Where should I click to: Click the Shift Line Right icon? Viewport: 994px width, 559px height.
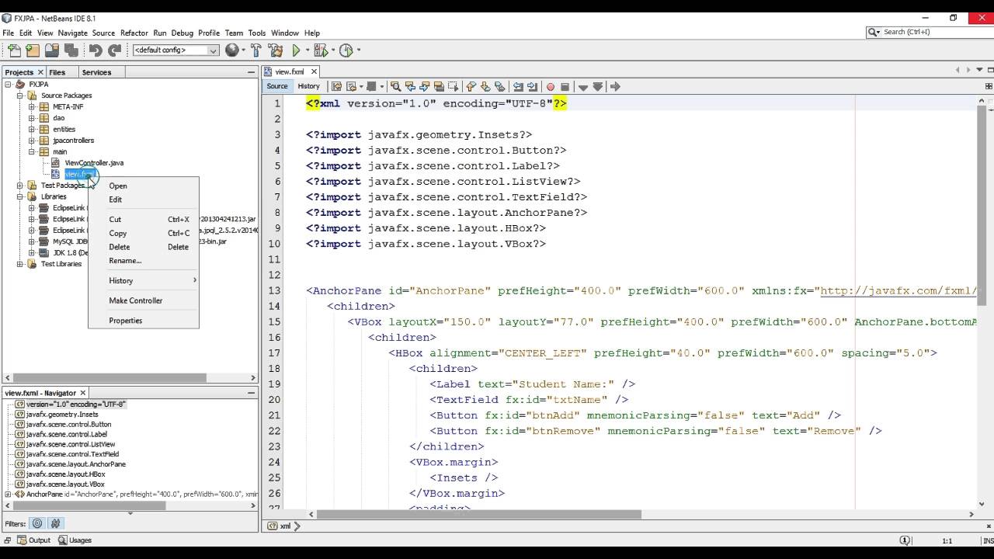[x=532, y=86]
